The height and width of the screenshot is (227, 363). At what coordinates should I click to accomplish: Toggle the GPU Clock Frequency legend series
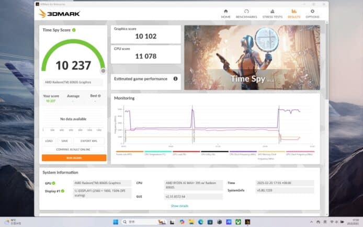click(x=300, y=153)
